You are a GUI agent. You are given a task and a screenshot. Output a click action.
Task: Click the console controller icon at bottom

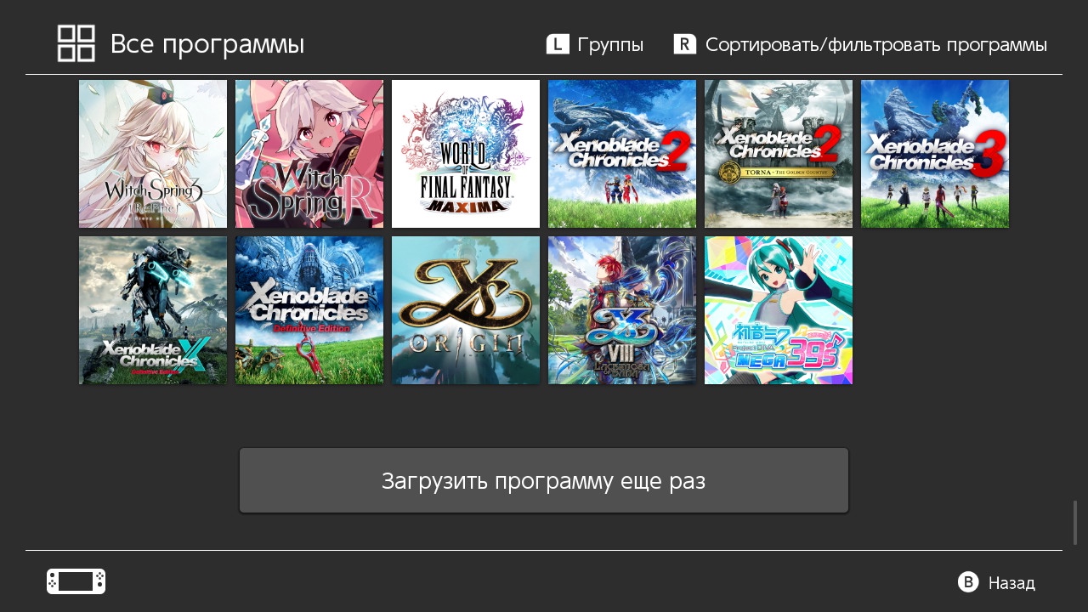click(x=76, y=581)
